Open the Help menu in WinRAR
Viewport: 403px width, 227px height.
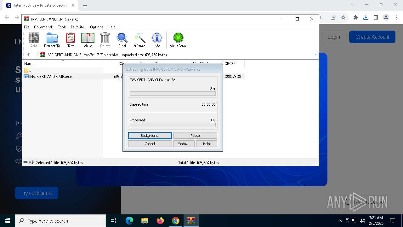(111, 27)
